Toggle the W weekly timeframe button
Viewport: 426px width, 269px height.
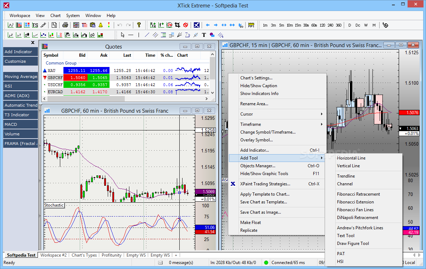point(366,25)
